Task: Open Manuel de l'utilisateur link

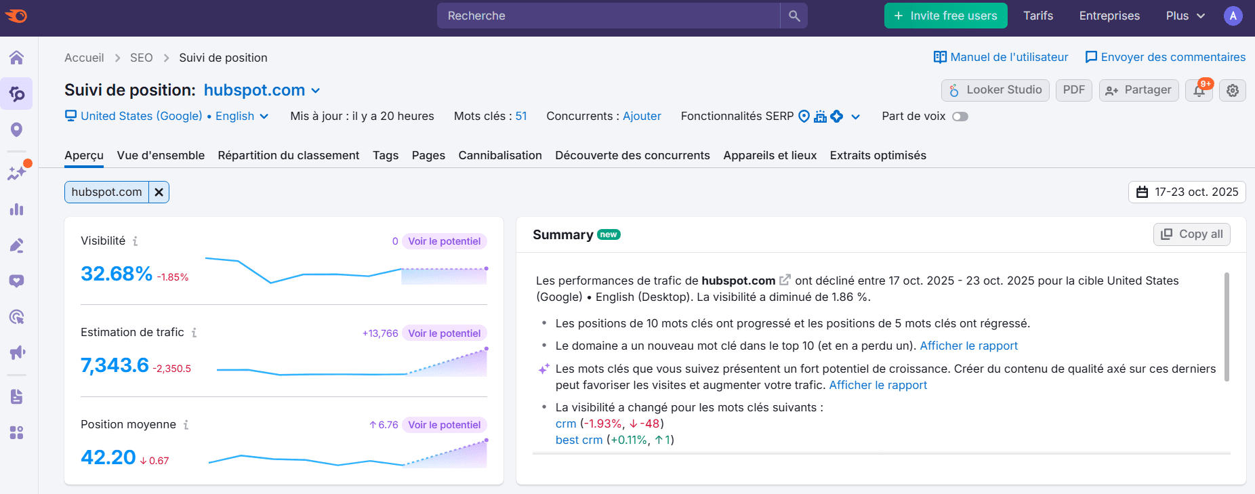Action: coord(1001,58)
